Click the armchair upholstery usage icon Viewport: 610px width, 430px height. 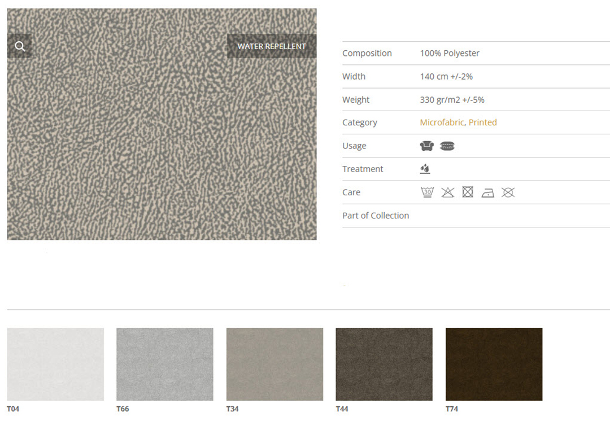(426, 146)
